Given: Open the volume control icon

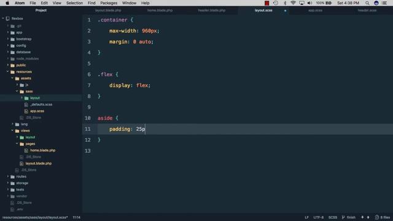Looking at the screenshot, I should 309,3.
